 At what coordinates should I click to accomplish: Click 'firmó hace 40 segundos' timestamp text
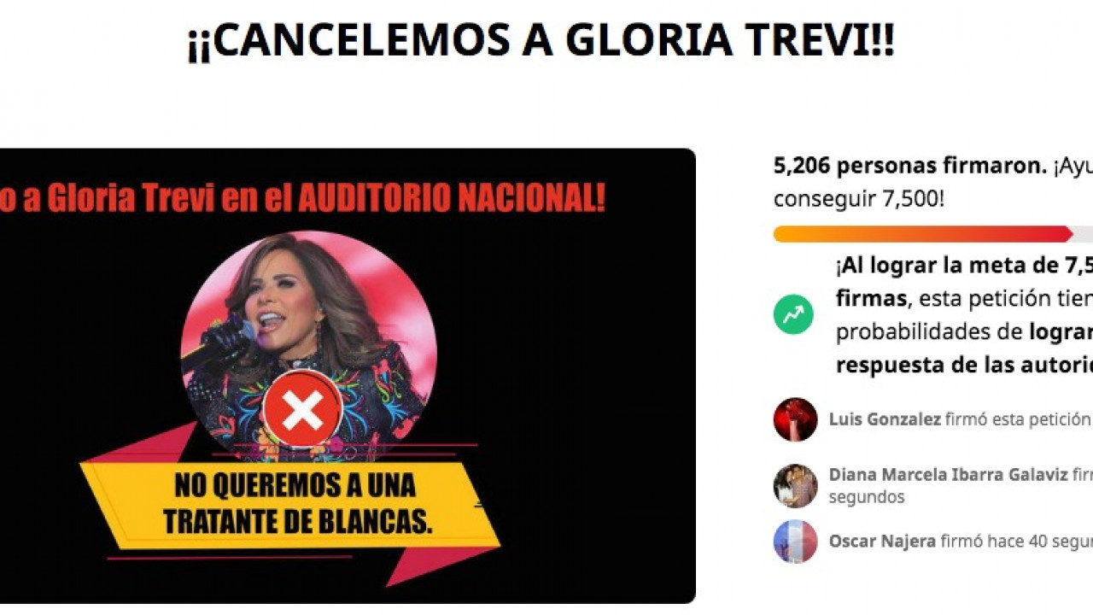pos(1017,542)
